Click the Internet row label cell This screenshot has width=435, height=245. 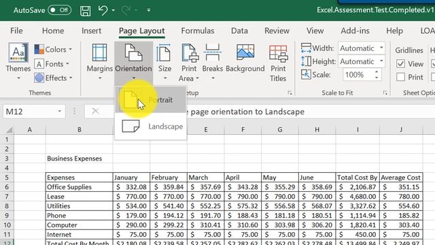click(80, 234)
